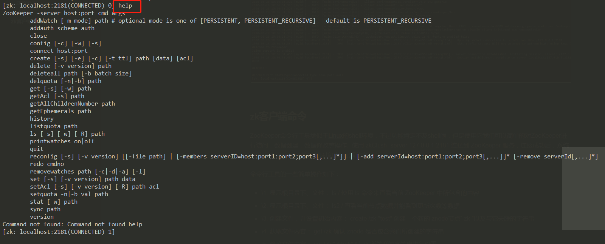605x244 pixels.
Task: Click the removewatches command line
Action: (x=88, y=172)
